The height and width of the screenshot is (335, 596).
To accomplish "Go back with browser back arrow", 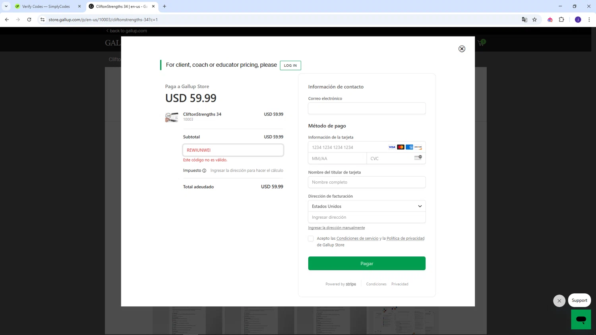I will [x=7, y=19].
